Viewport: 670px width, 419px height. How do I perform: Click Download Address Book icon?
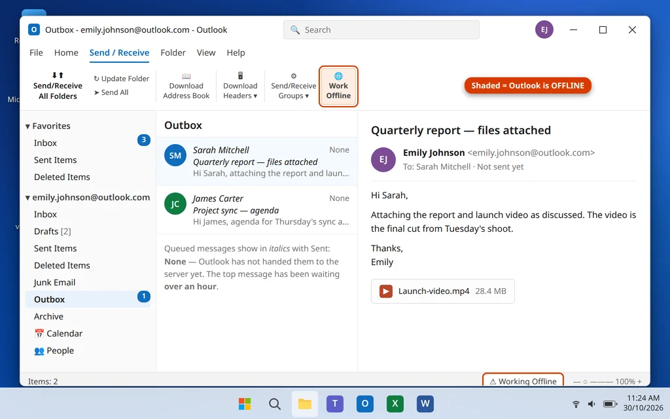coord(186,76)
